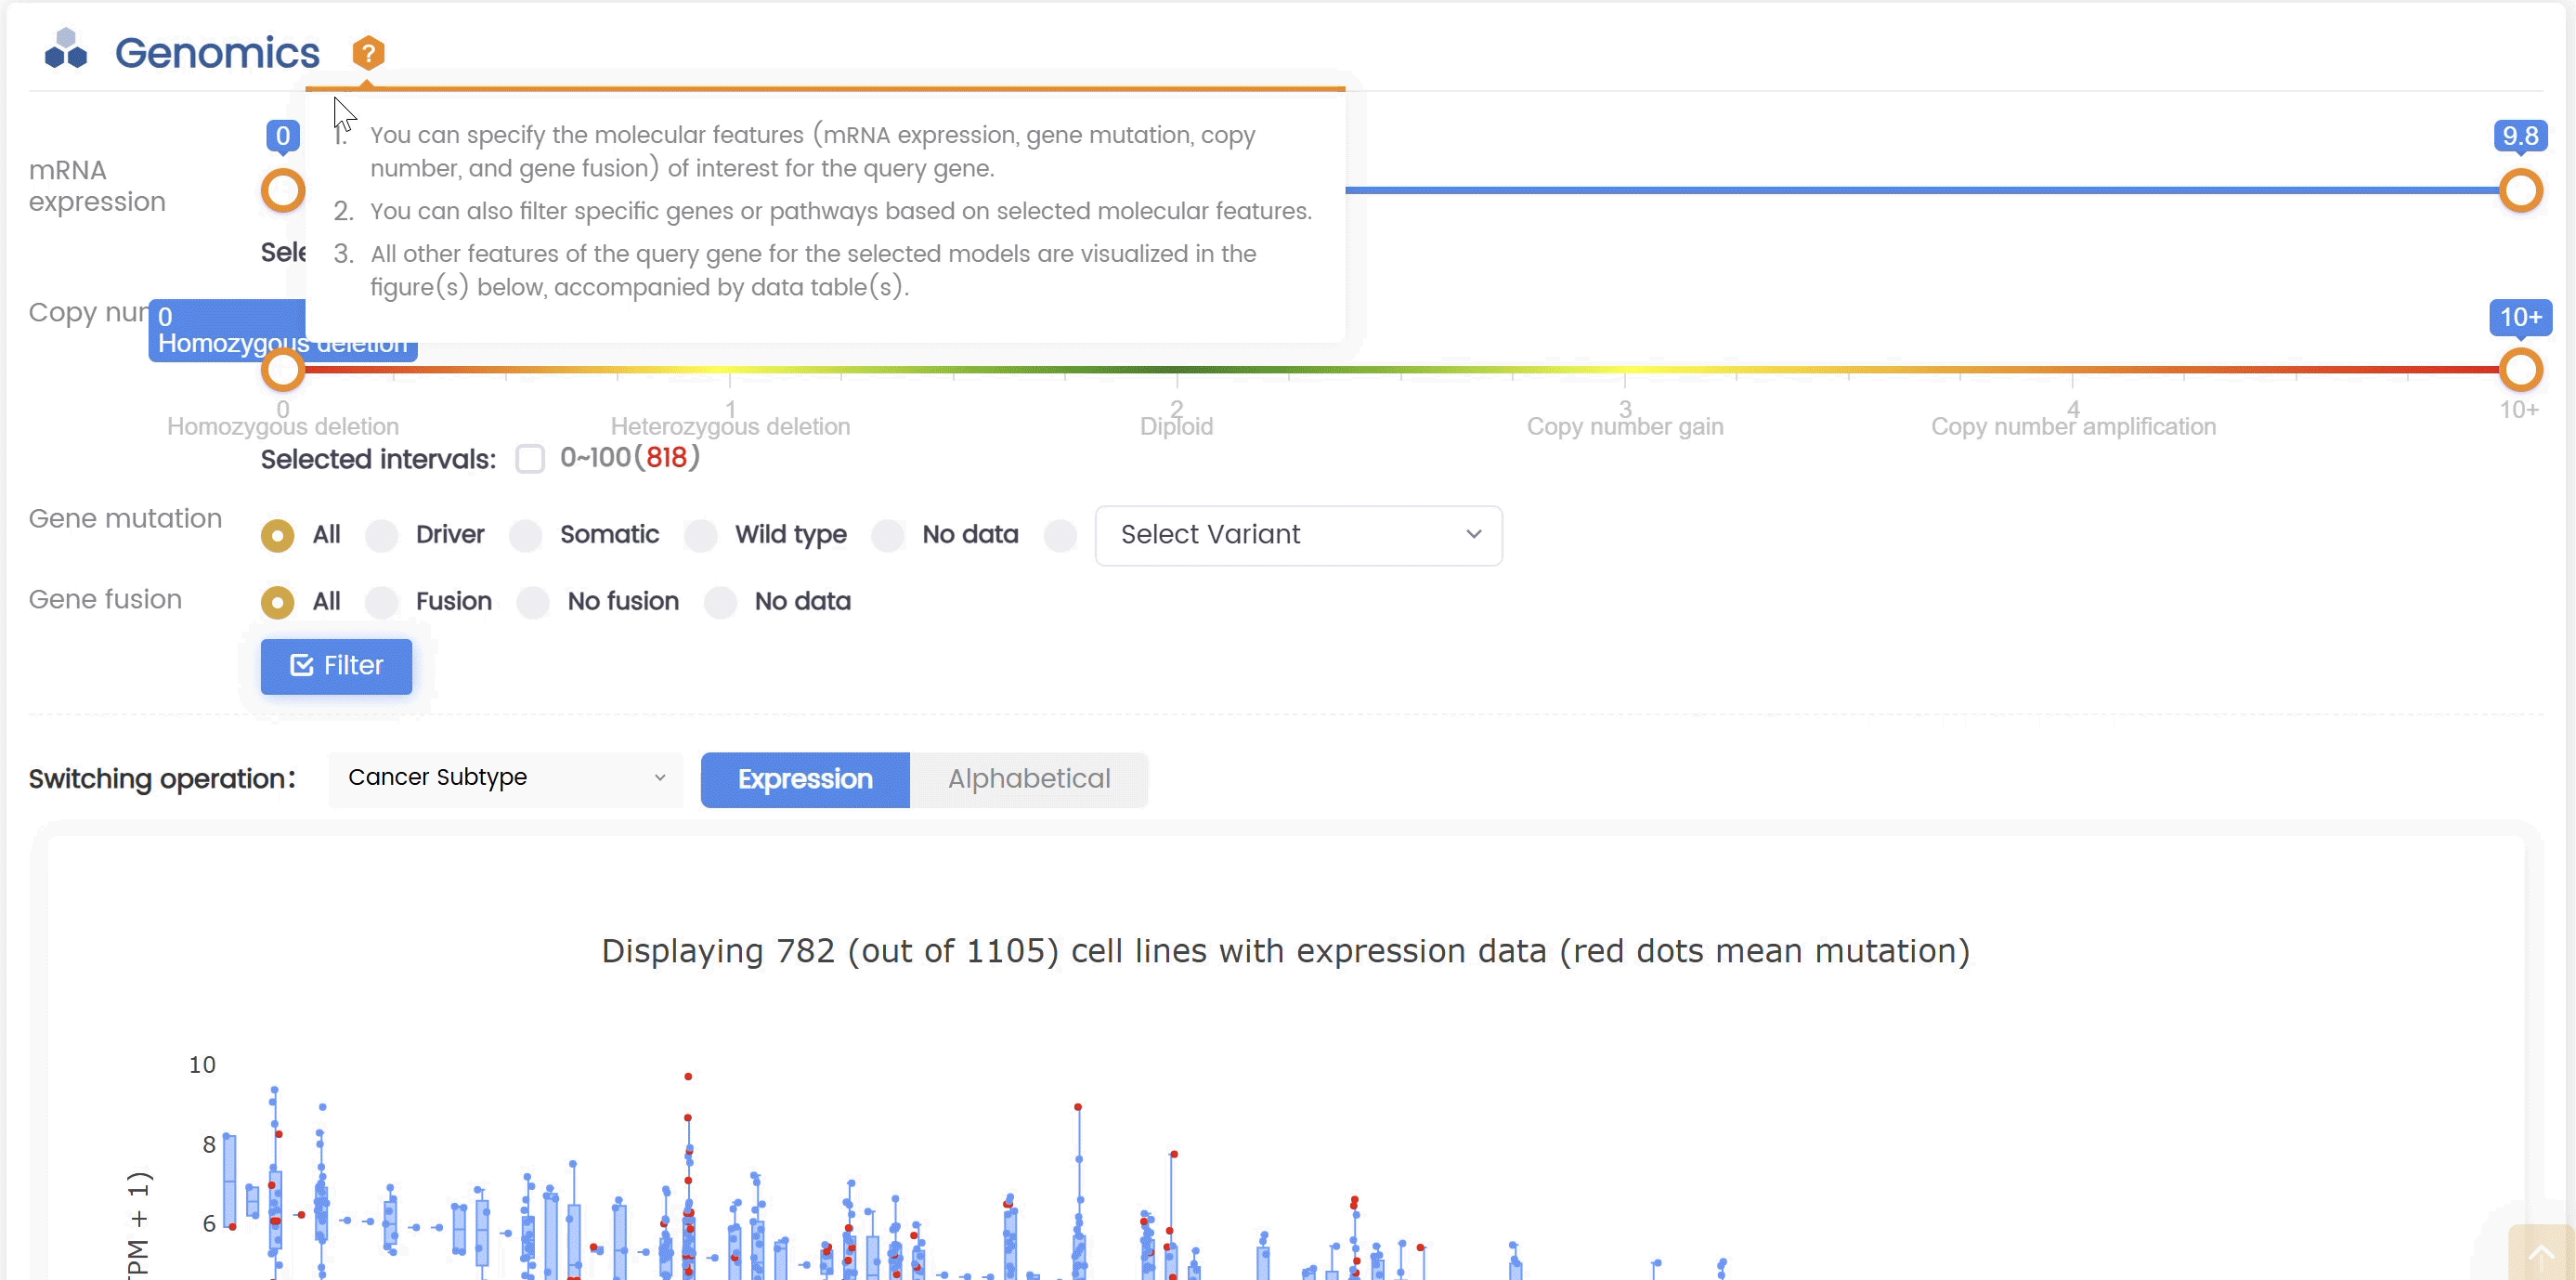Click the Genomics hexagon logo icon
Screen dimensions: 2576x1280
(66, 50)
